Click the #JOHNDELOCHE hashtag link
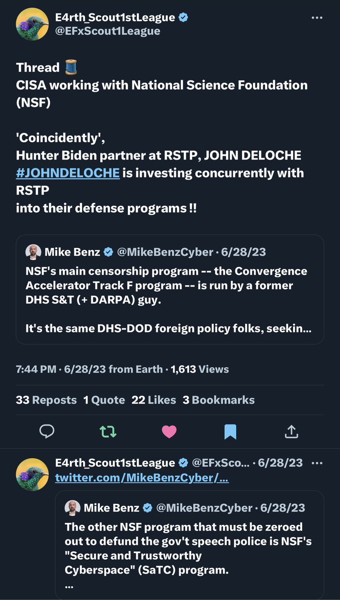Screen dimensions: 340x600 (x=68, y=173)
